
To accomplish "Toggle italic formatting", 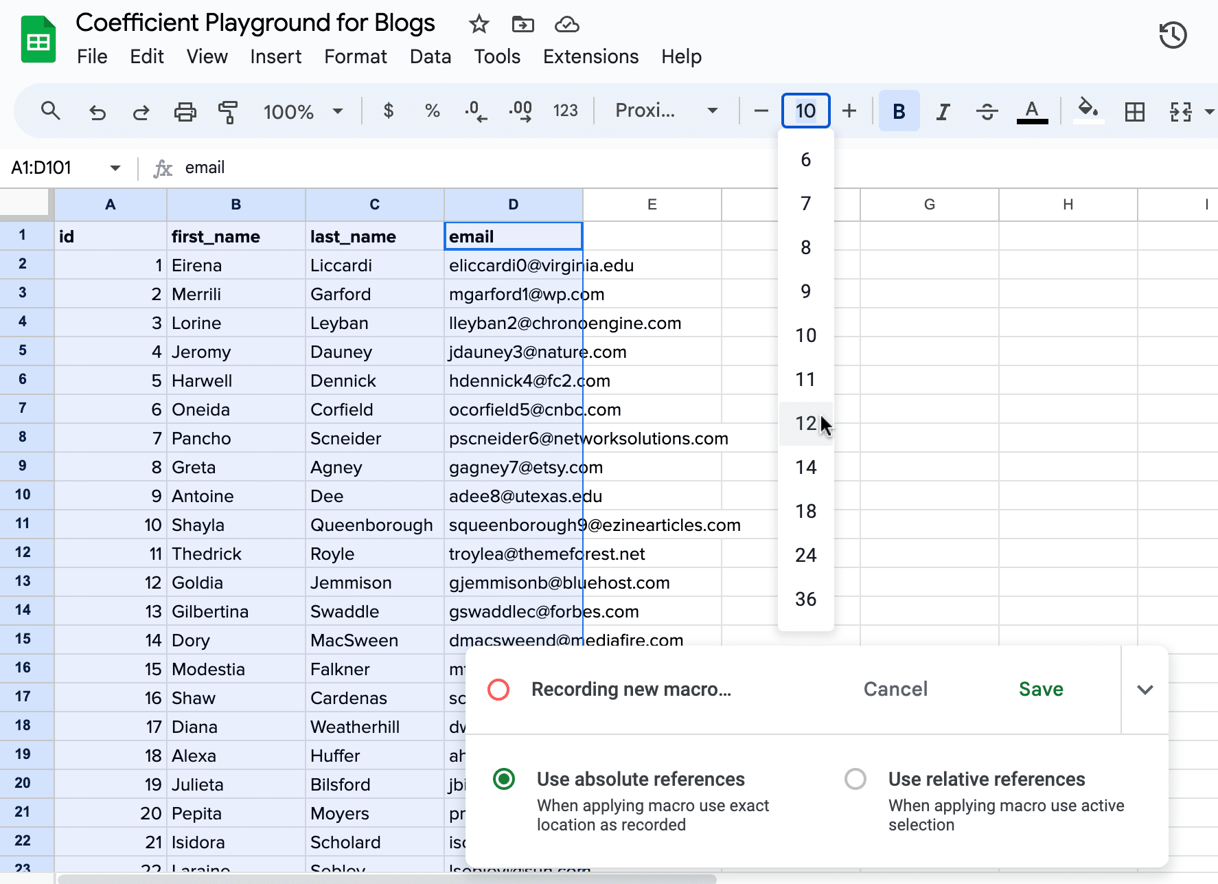I will pyautogui.click(x=943, y=111).
